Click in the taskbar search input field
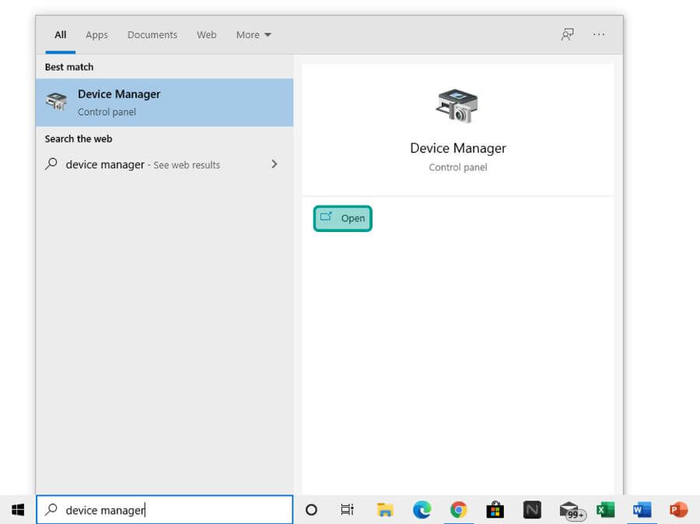Image resolution: width=700 pixels, height=524 pixels. 164,510
